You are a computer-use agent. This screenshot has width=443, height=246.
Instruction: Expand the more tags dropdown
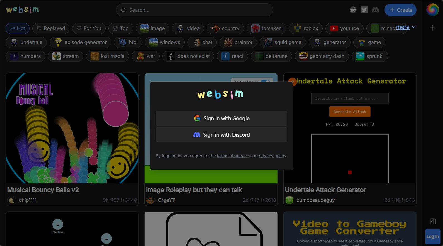406,27
